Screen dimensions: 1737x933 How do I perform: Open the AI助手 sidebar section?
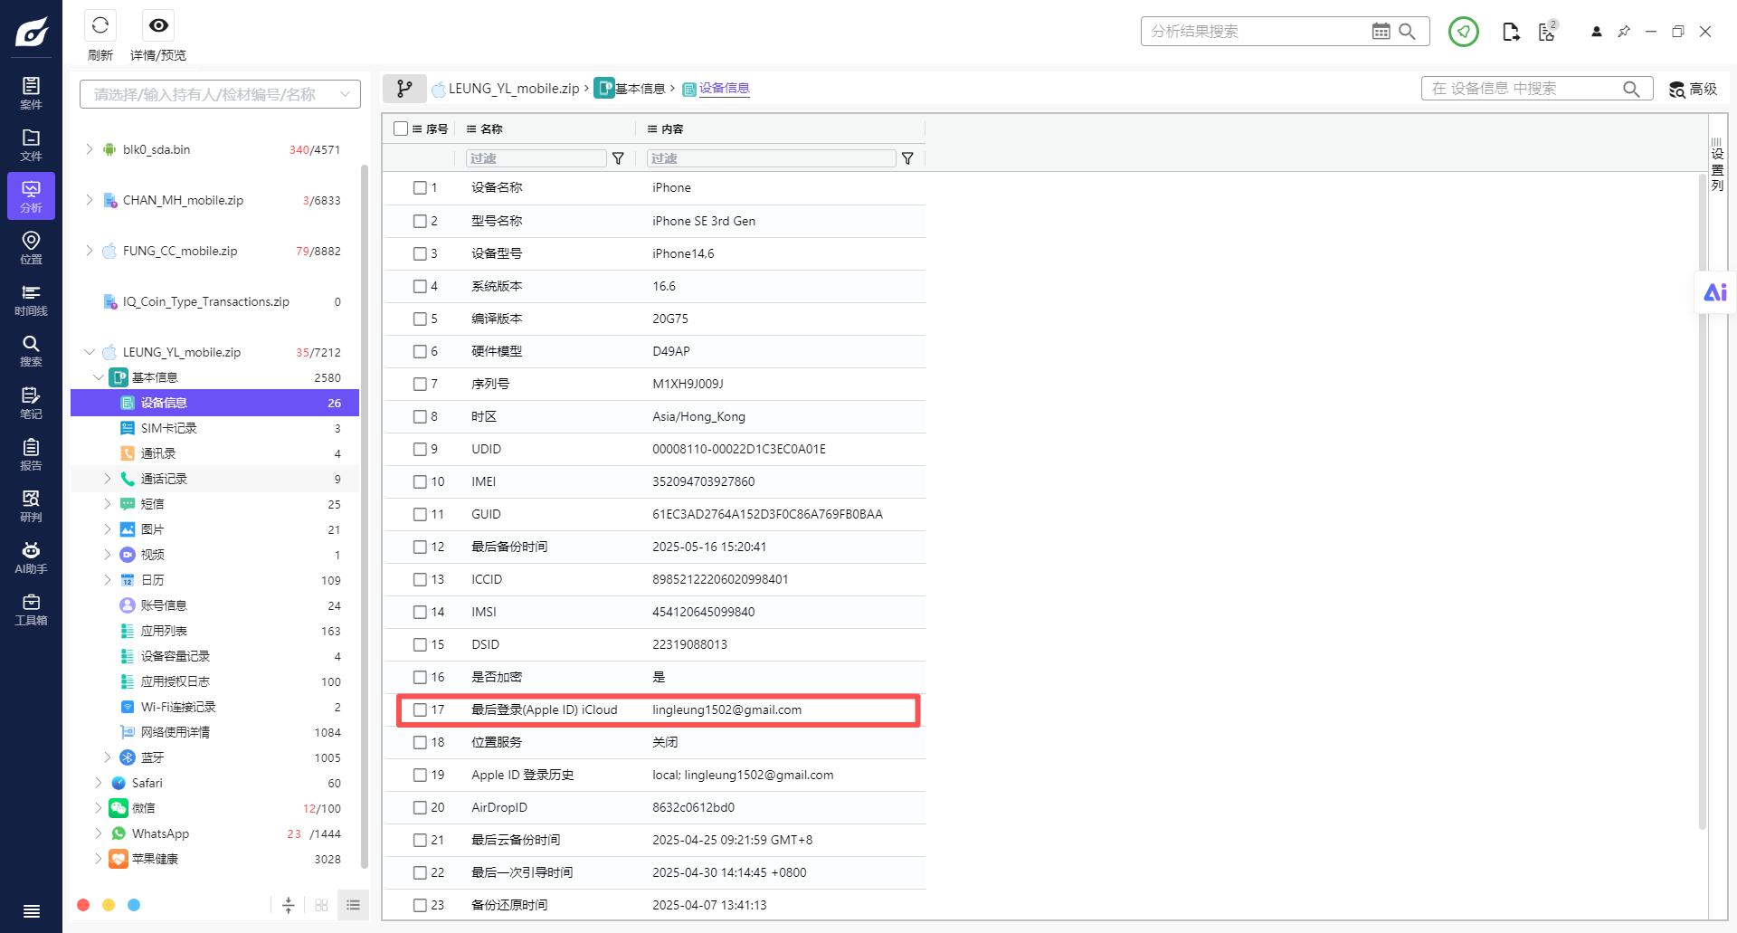pos(31,557)
